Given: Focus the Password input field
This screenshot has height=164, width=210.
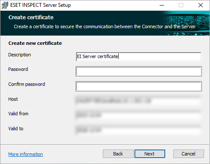Looking at the screenshot, I should coord(139,71).
